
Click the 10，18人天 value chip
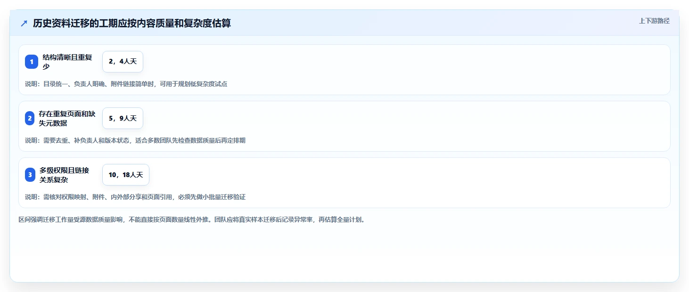[x=126, y=175]
